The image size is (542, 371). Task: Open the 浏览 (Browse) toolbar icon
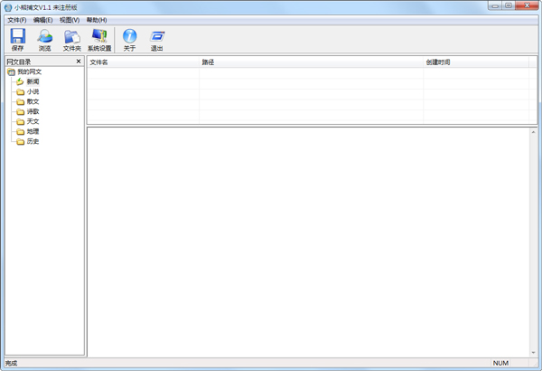pyautogui.click(x=45, y=40)
